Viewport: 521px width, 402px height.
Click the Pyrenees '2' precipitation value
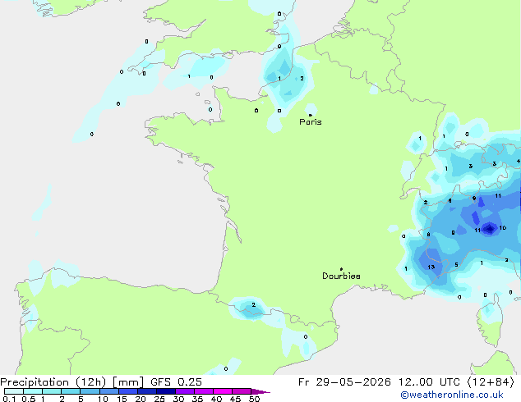click(x=254, y=305)
